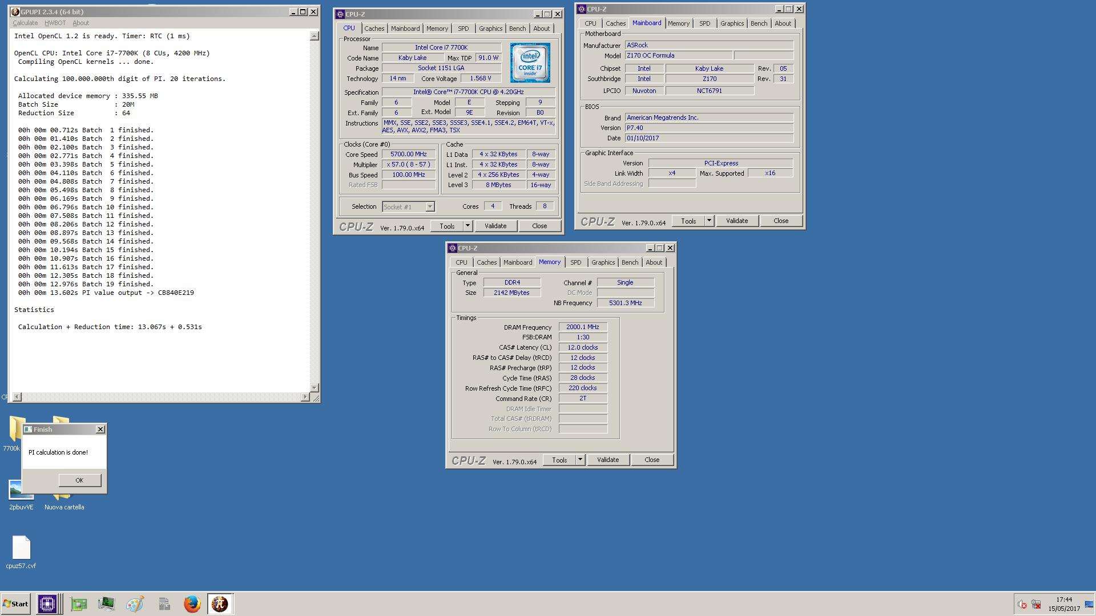Screen dimensions: 1096x616
Task: Open the green graphics card taskbar icon
Action: coord(78,603)
